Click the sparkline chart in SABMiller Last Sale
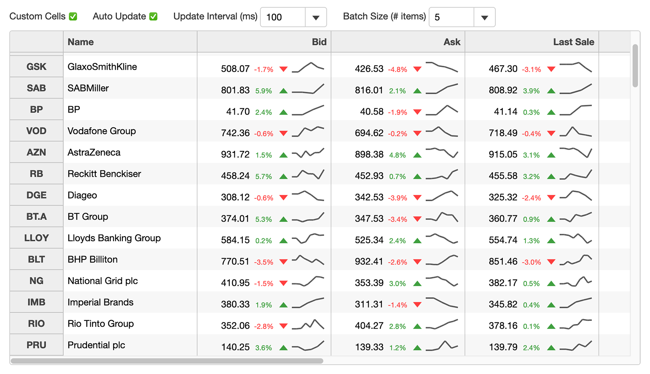 click(x=576, y=89)
